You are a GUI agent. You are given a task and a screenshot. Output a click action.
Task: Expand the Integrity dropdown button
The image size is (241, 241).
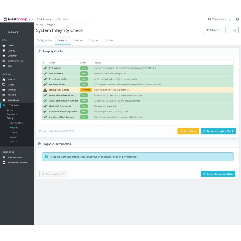(214, 30)
